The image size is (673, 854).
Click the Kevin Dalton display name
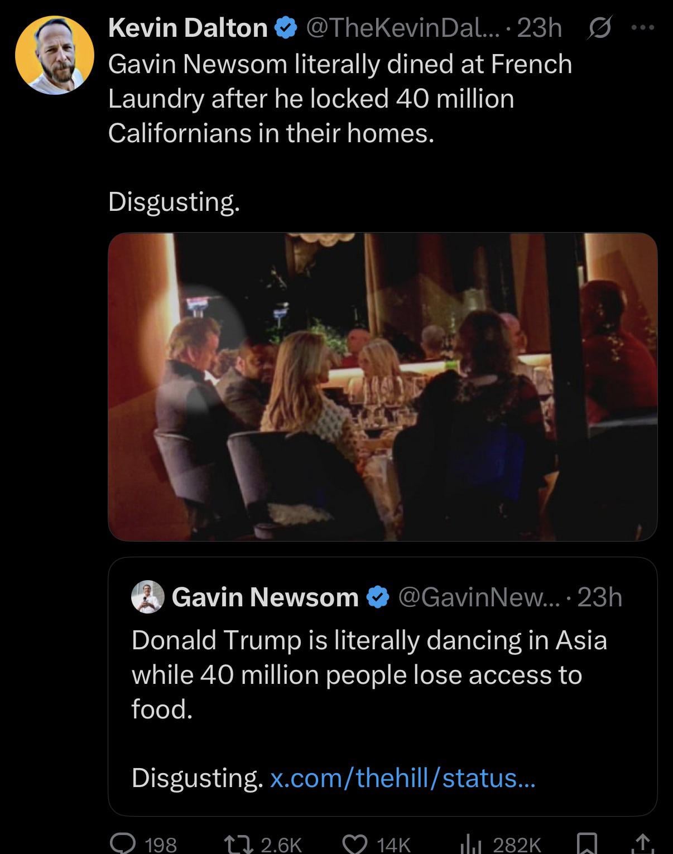pos(188,28)
